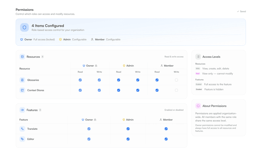This screenshot has width=259, height=157.
Task: Toggle Member access to the Translate feature
Action: (166, 129)
